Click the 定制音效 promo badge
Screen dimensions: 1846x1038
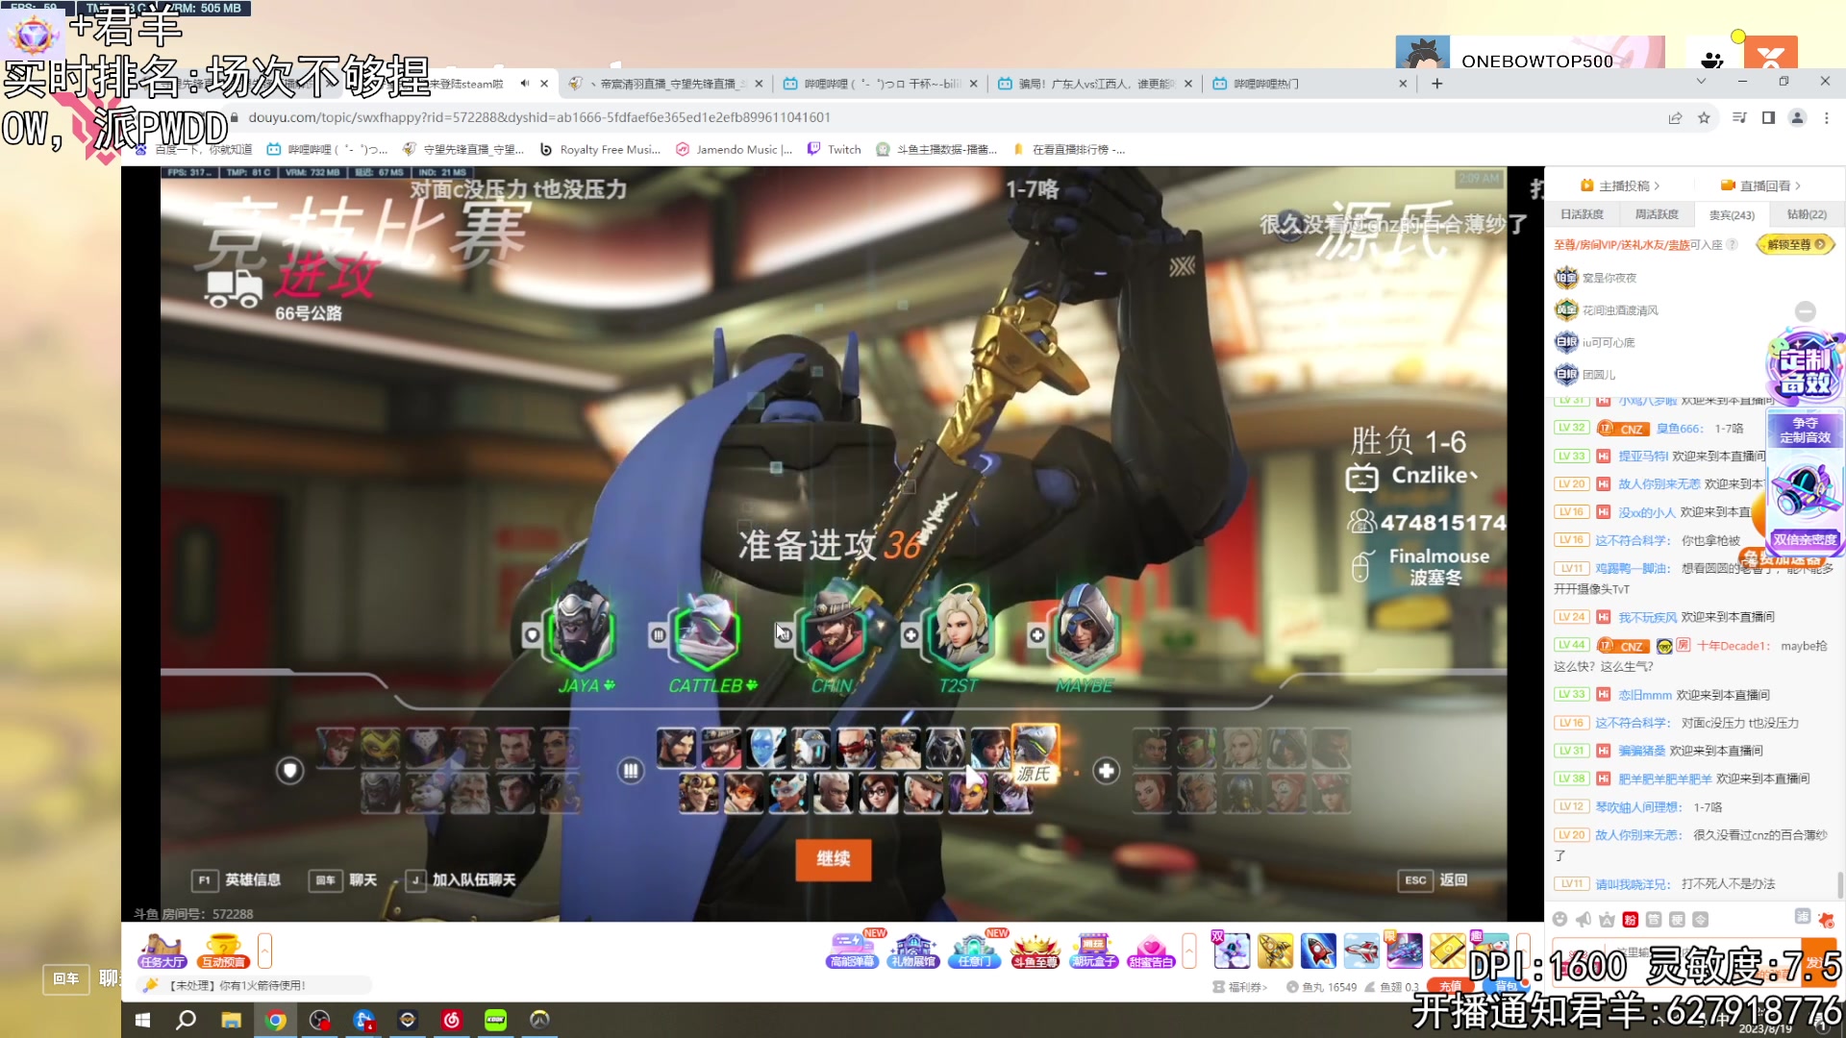pos(1805,365)
